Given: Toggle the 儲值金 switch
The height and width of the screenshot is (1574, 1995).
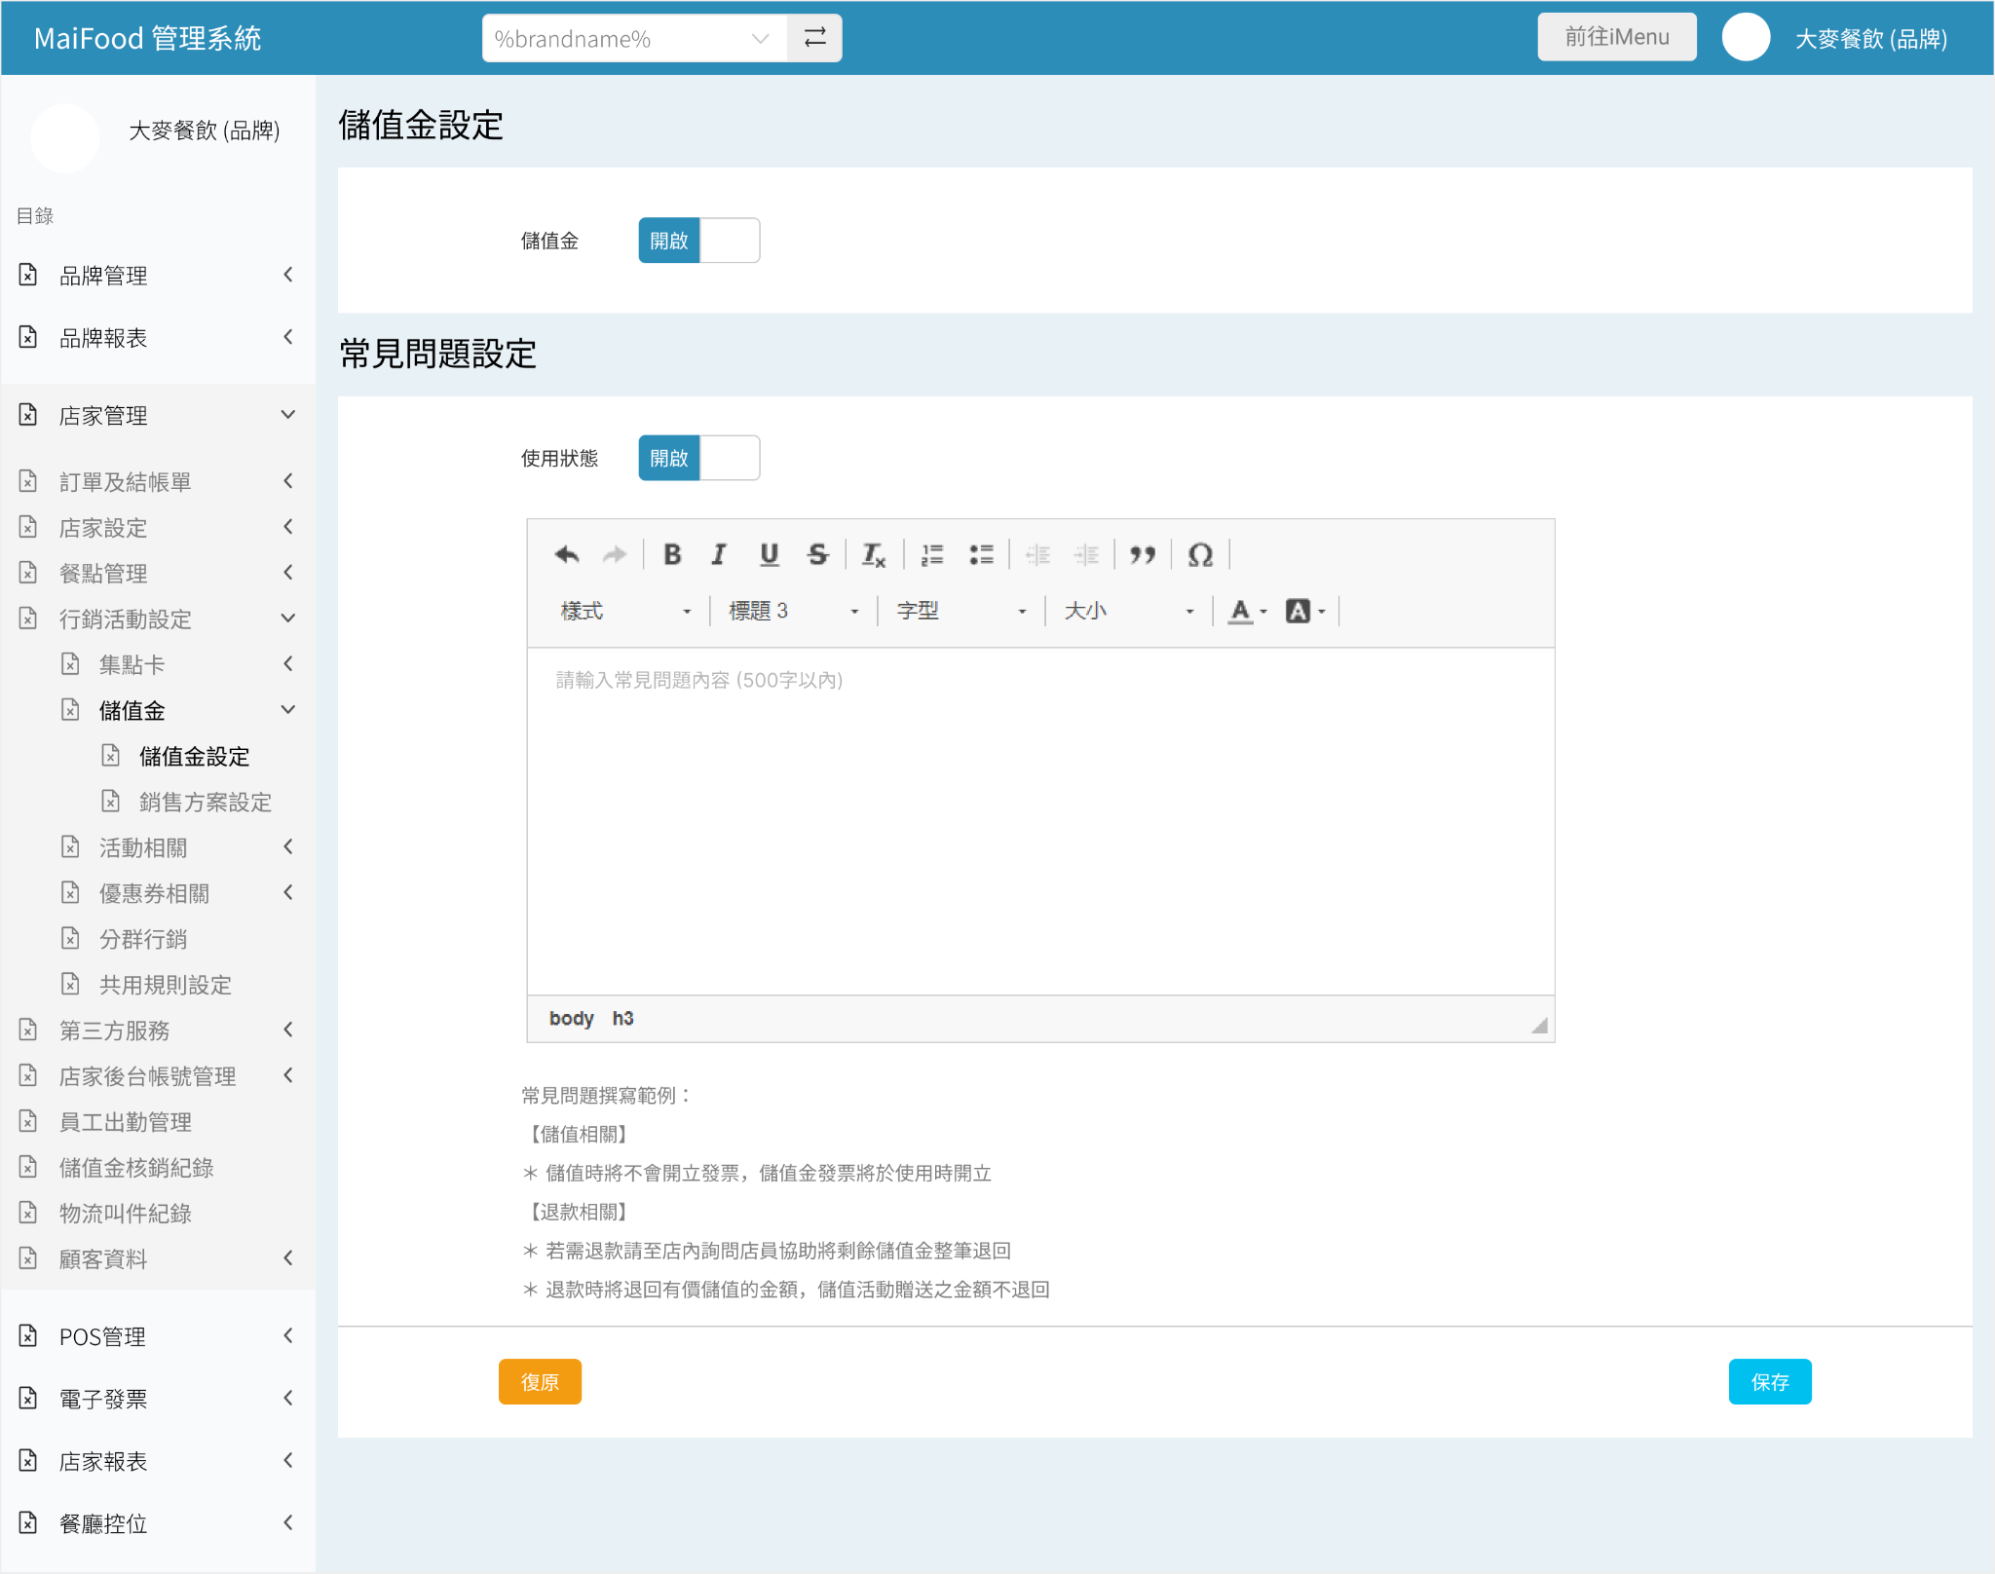Looking at the screenshot, I should point(698,241).
